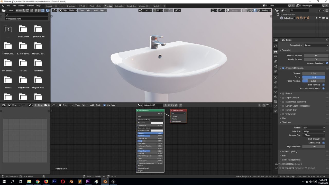This screenshot has width=329, height=185.
Task: Select LookDev viewport shading
Action: 255,11
